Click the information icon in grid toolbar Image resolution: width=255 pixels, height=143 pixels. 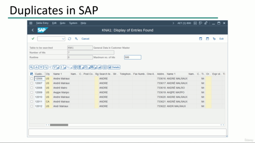(x=105, y=67)
